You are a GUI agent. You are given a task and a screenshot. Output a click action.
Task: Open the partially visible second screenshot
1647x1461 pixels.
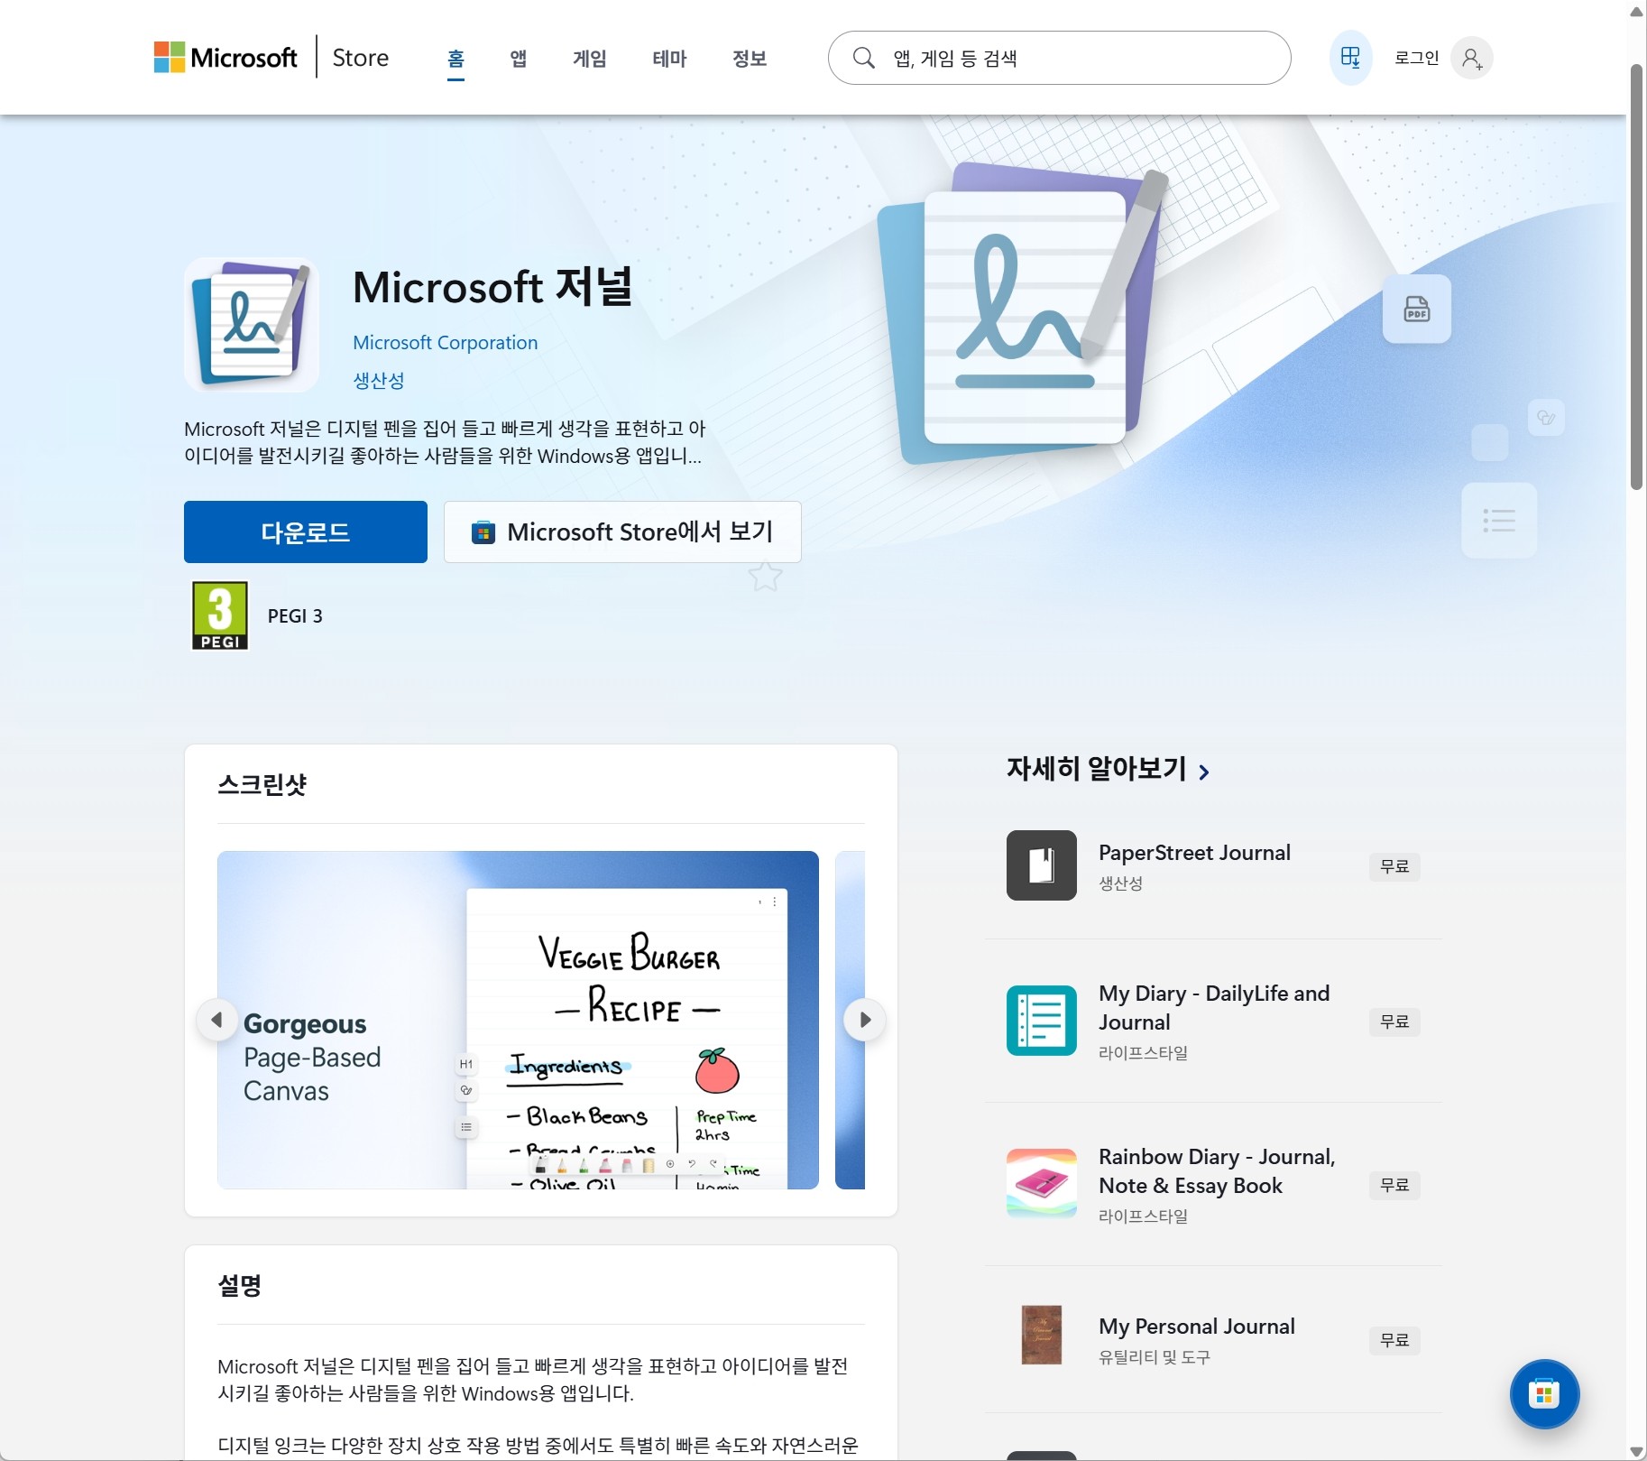coord(850,1020)
